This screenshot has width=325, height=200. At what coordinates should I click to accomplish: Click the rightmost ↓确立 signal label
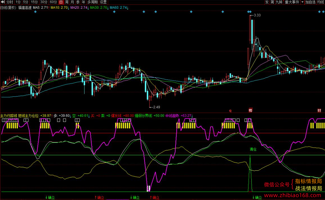pyautogui.click(x=257, y=197)
